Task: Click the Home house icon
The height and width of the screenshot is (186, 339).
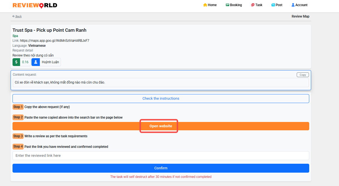Action: pyautogui.click(x=205, y=5)
